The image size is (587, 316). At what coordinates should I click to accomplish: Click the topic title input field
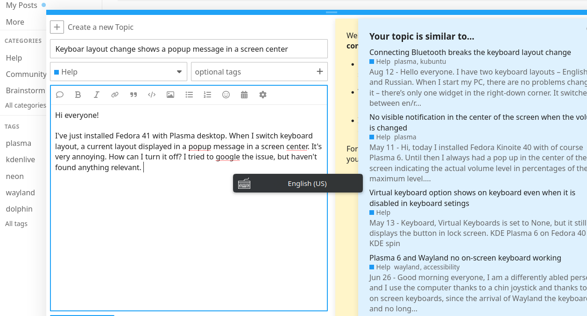pos(189,49)
